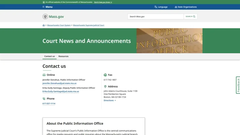Click "Jennifer Donahue, Public Information Officer" text

[x=64, y=80]
